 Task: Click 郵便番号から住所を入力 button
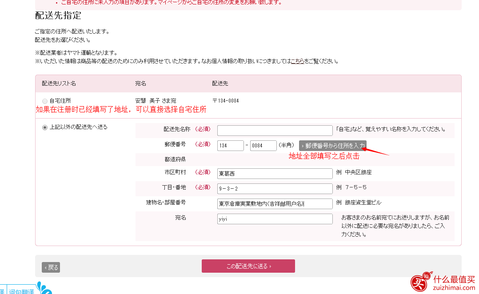tap(333, 146)
